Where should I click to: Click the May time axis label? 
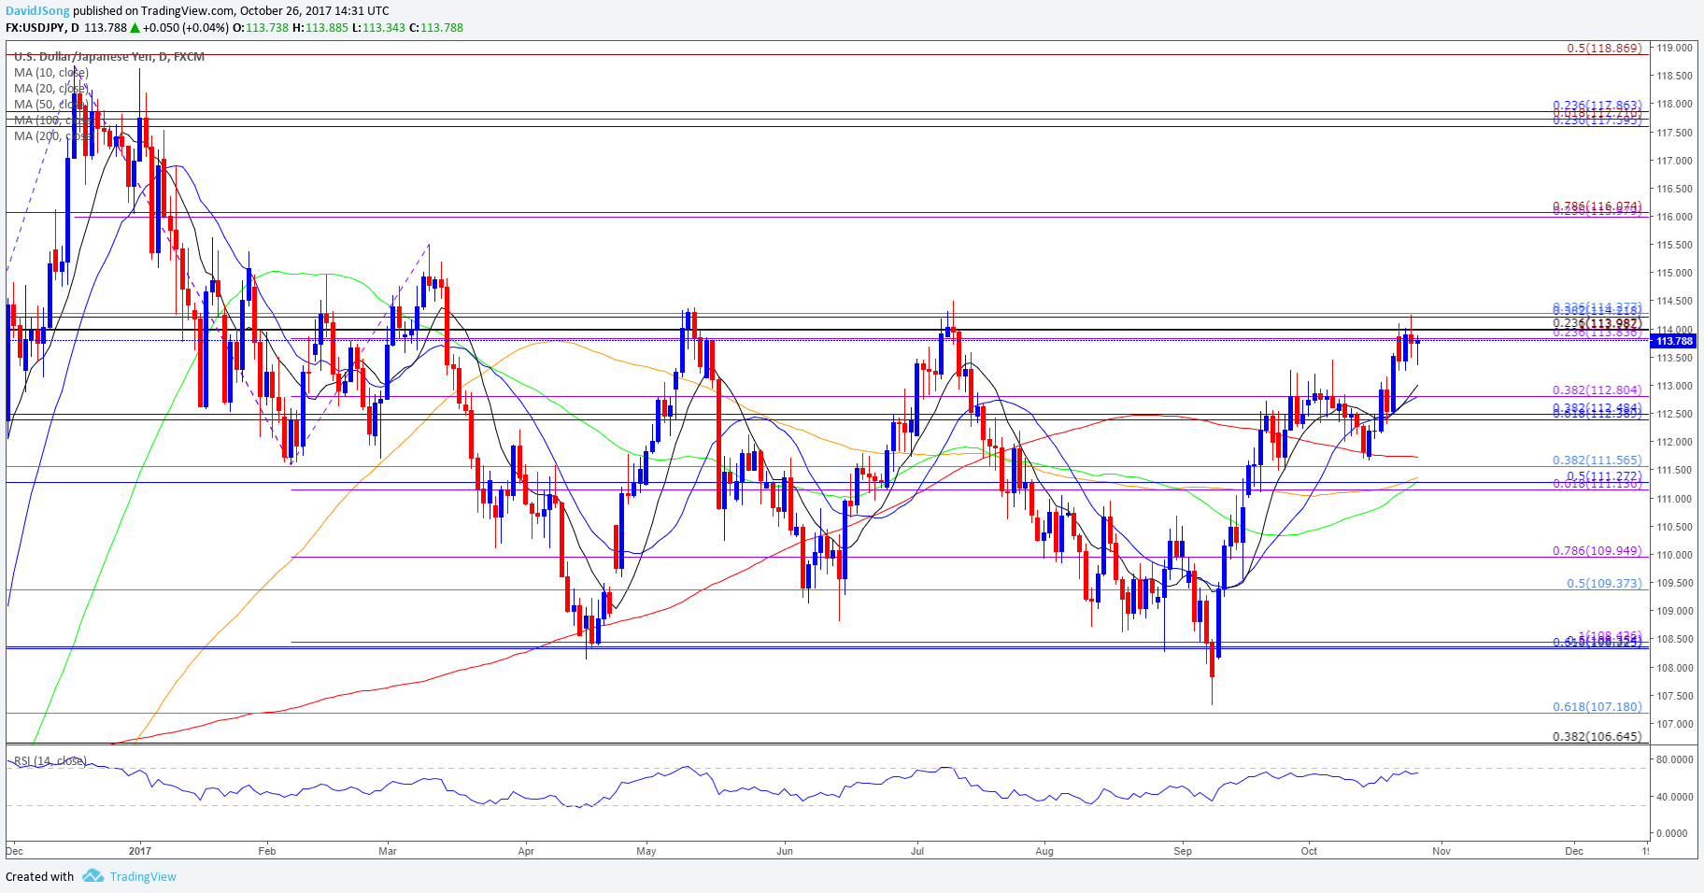pos(646,851)
